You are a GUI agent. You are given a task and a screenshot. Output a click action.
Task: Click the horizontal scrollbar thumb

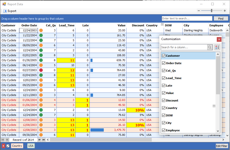click(101, 140)
